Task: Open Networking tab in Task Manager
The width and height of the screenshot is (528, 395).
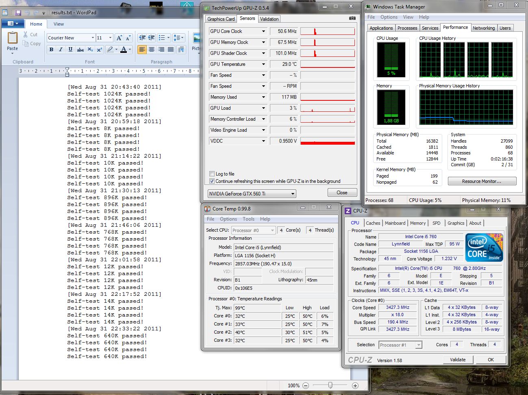Action: pyautogui.click(x=484, y=28)
